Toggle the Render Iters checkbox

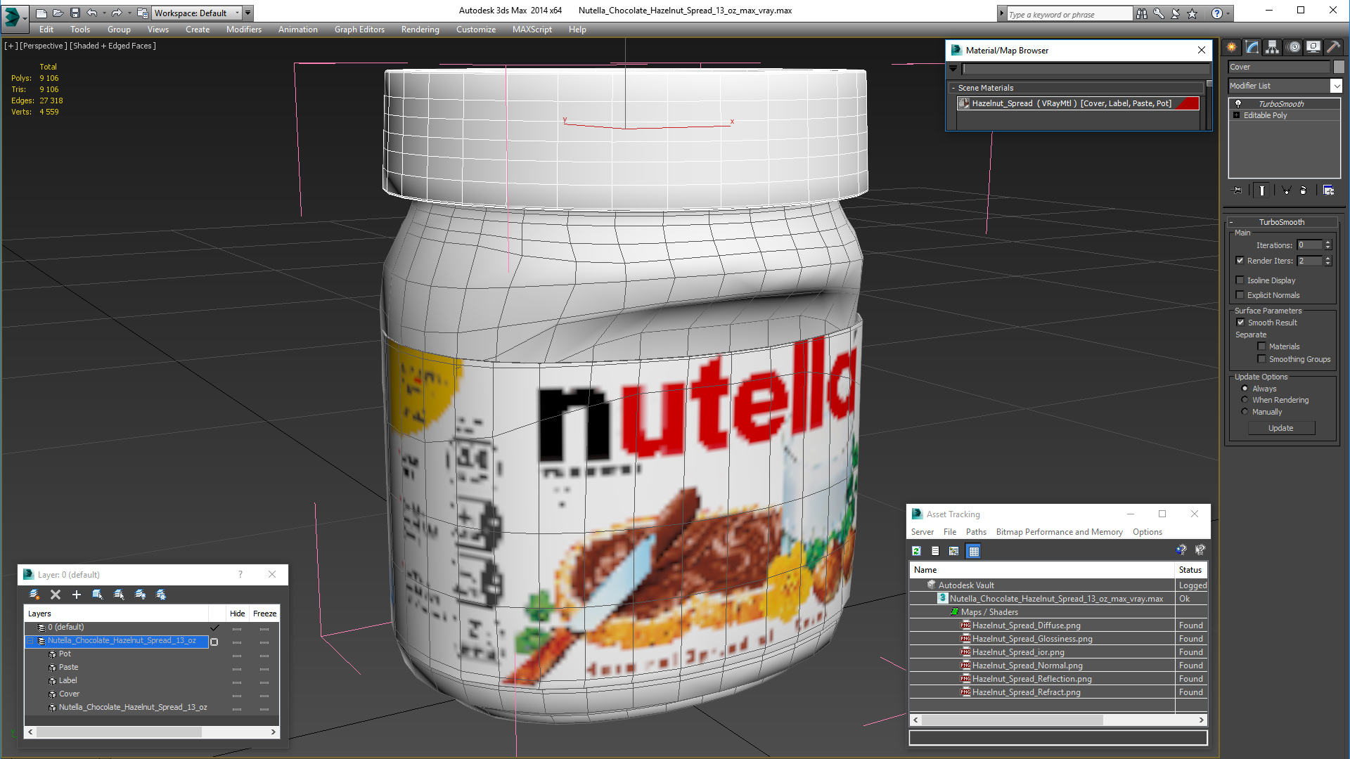(1240, 261)
